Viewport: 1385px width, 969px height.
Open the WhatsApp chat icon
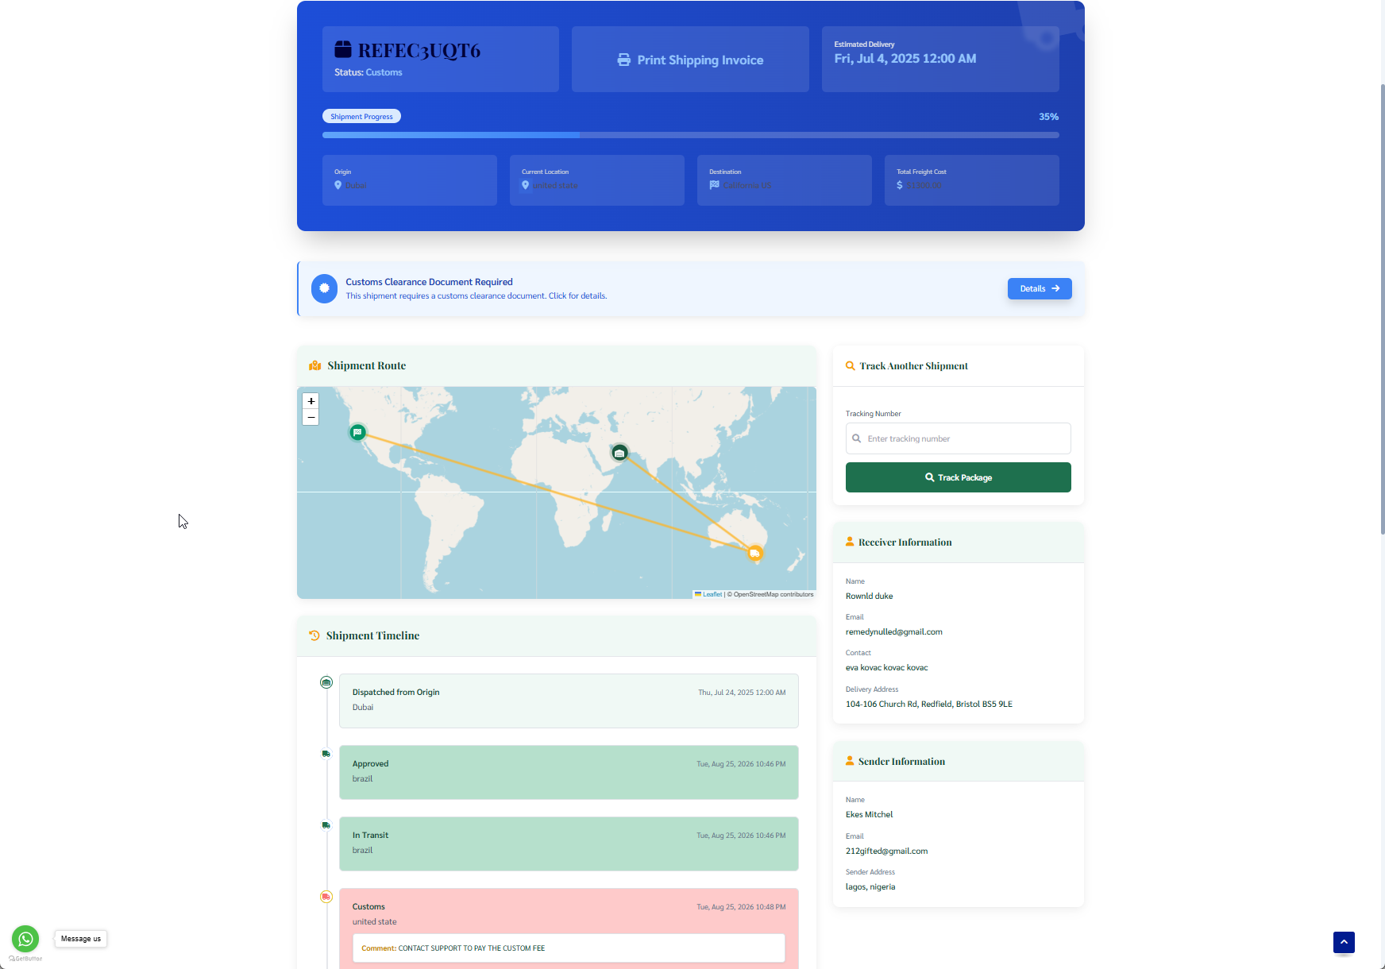click(x=25, y=939)
